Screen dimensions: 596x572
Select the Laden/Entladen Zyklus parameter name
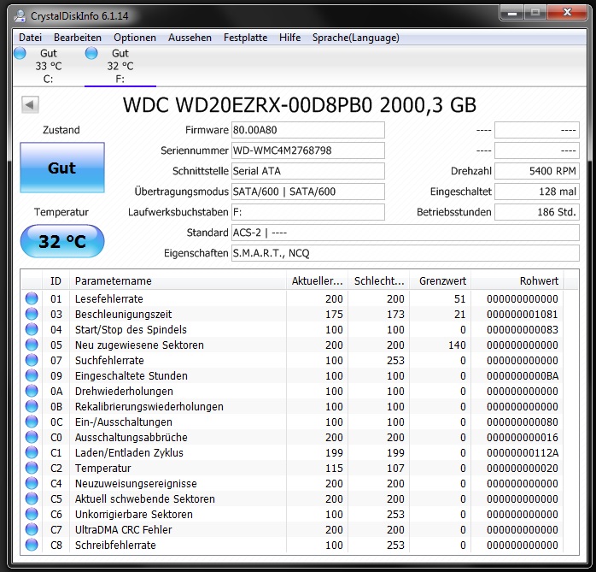[129, 453]
